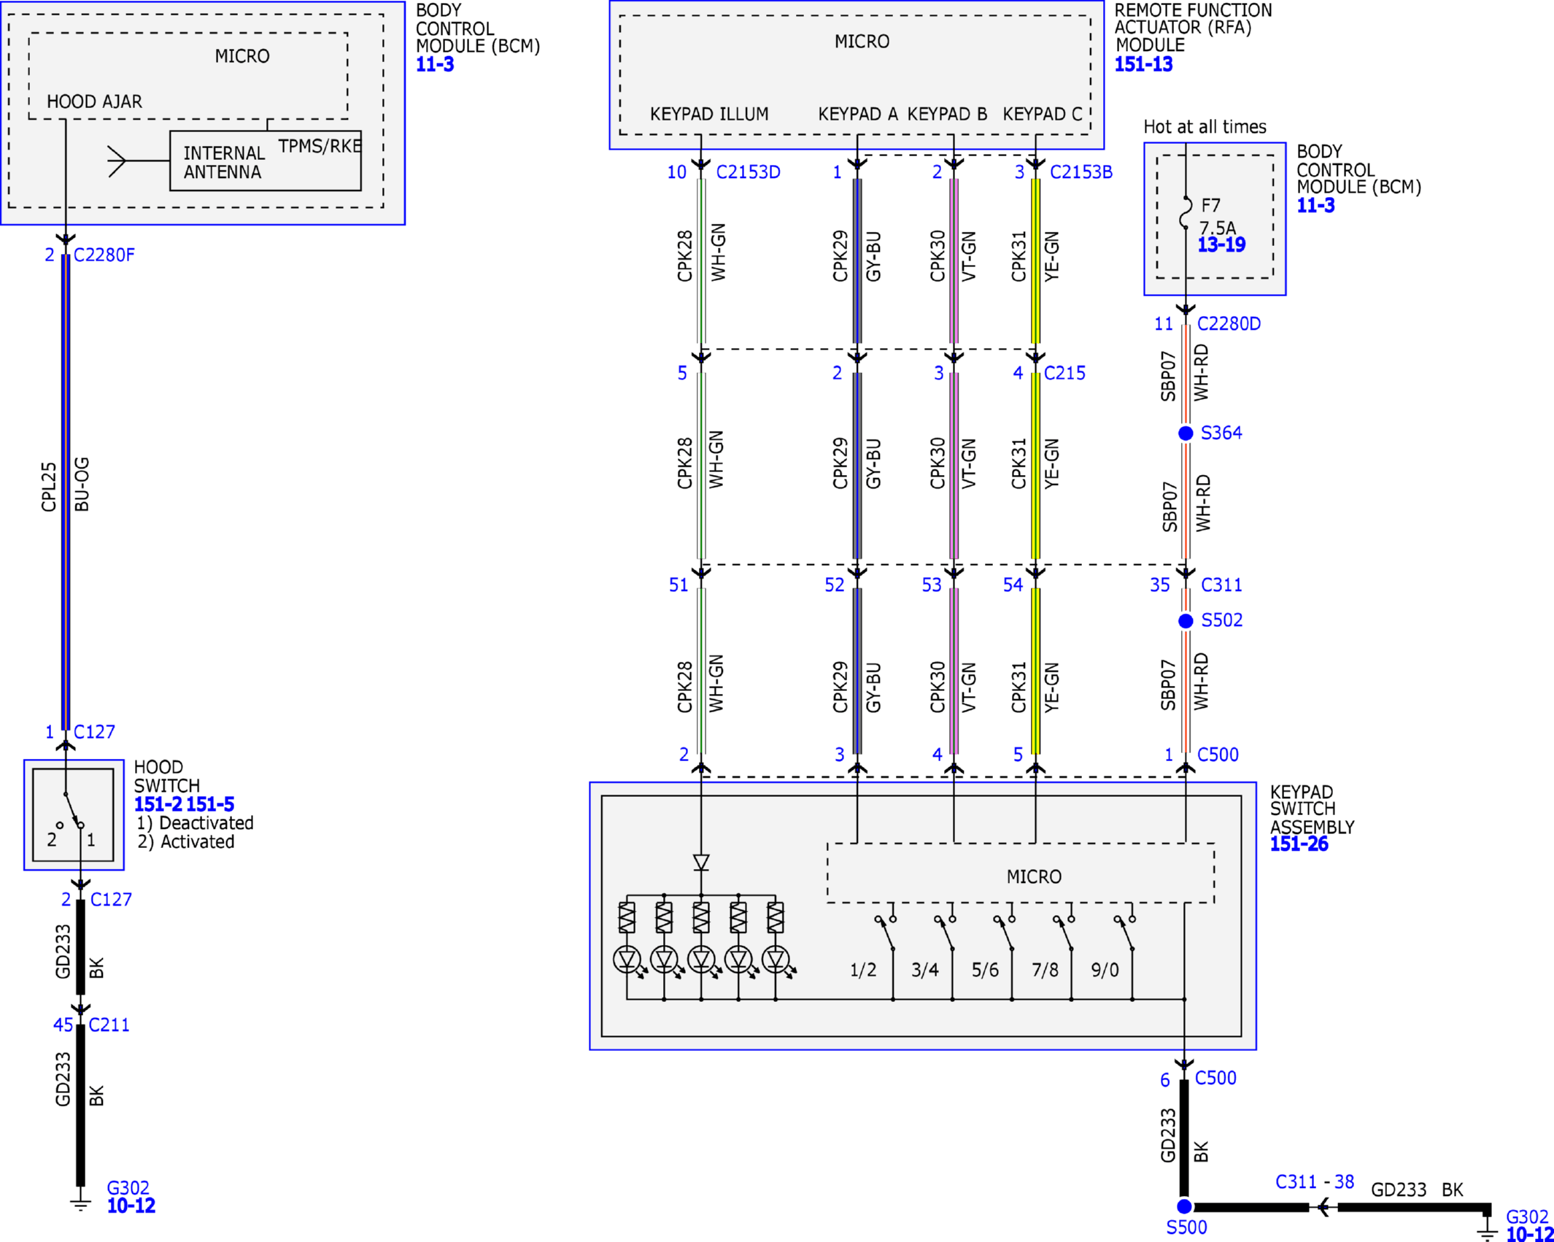Viewport: 1554px width, 1242px height.
Task: Click the keypad 9/0 switch symbol
Action: point(1125,934)
